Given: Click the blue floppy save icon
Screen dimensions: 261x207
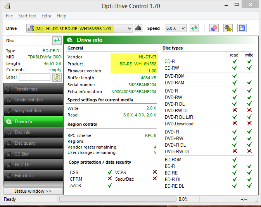Looking at the screenshot, I should pyautogui.click(x=242, y=28).
